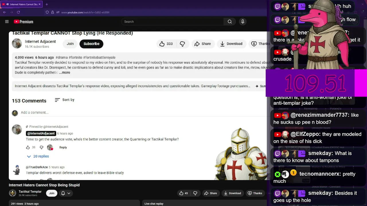Dislike the Internet Adjacent video
Screen dimensions: 367x206
tap(182, 44)
